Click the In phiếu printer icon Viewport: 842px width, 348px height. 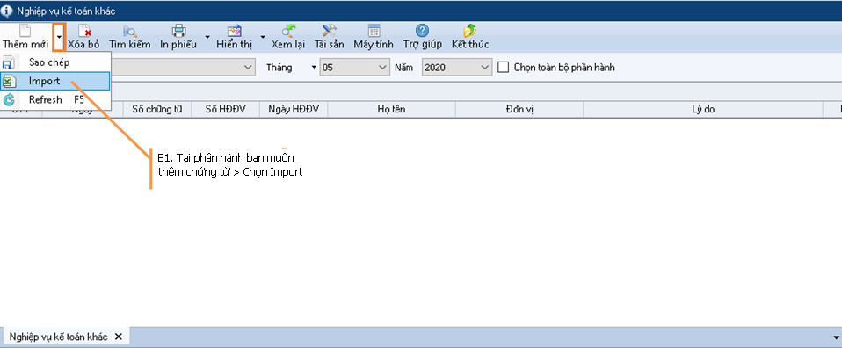[x=178, y=31]
